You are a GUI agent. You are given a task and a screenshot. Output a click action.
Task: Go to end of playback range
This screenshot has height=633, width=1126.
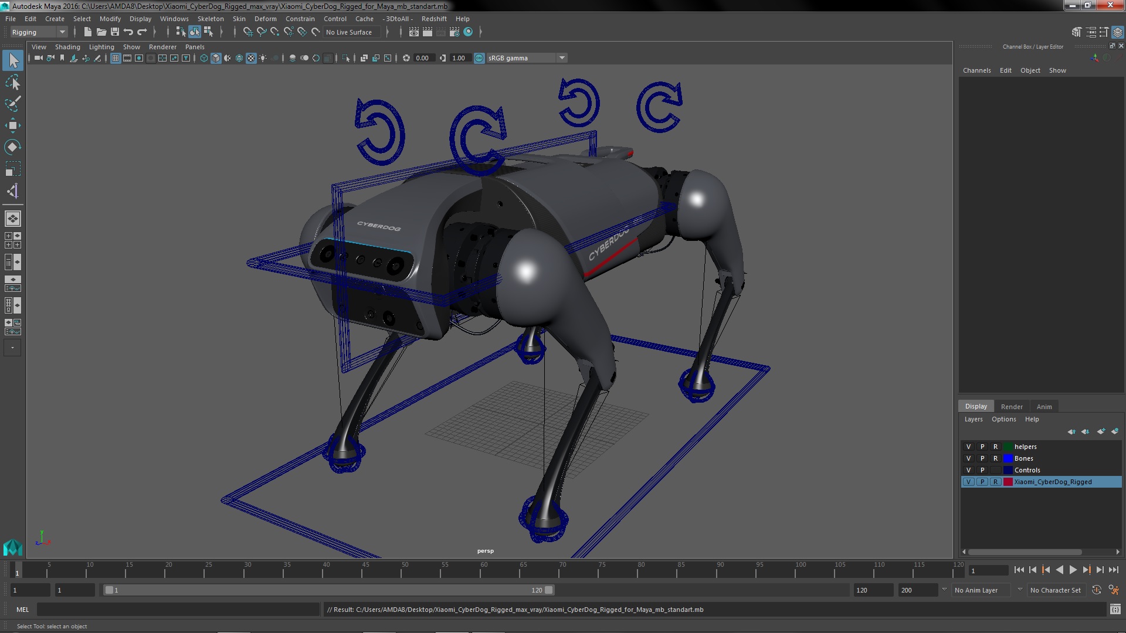click(1114, 570)
